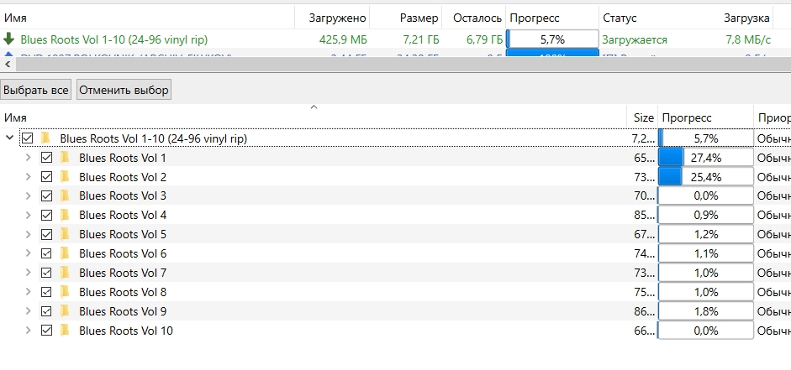Deselect Blues Roots Vol 5 checkbox

[46, 234]
